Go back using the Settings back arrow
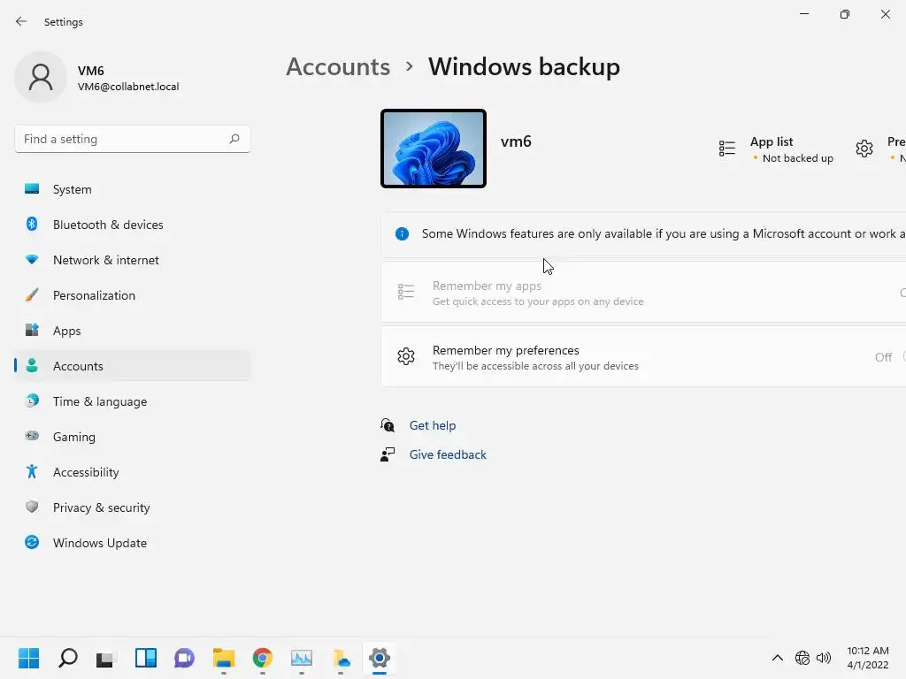This screenshot has height=679, width=906. click(x=21, y=22)
